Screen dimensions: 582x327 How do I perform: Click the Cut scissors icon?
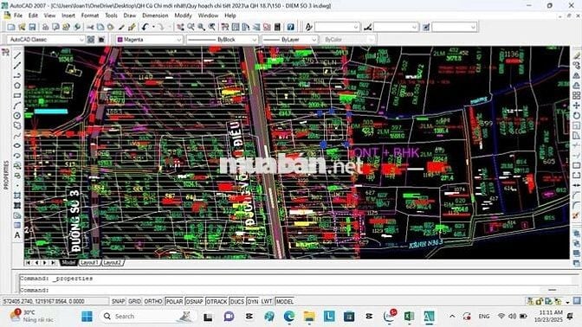90,27
